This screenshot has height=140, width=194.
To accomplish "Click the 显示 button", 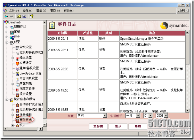I will 118,126.
